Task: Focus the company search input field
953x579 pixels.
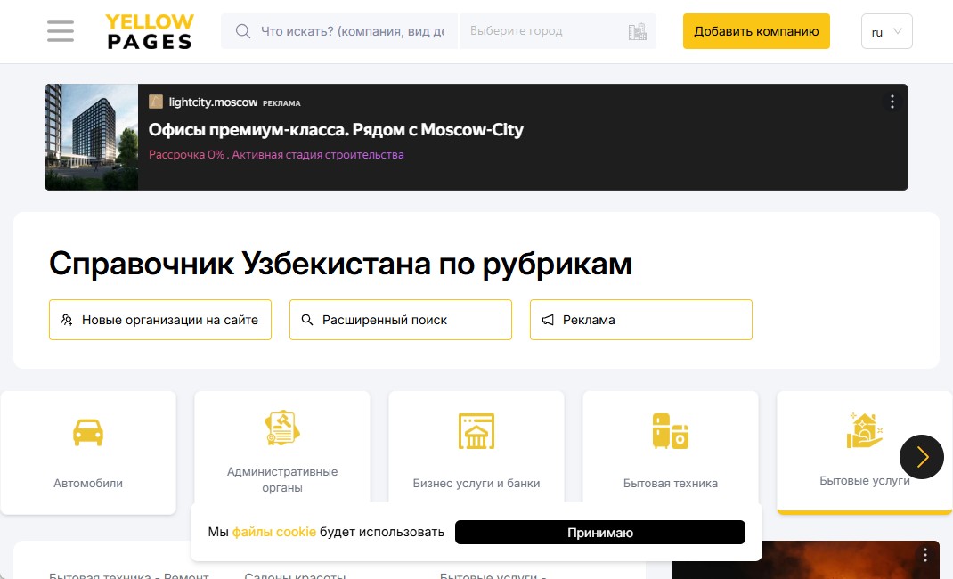Action: (x=352, y=31)
